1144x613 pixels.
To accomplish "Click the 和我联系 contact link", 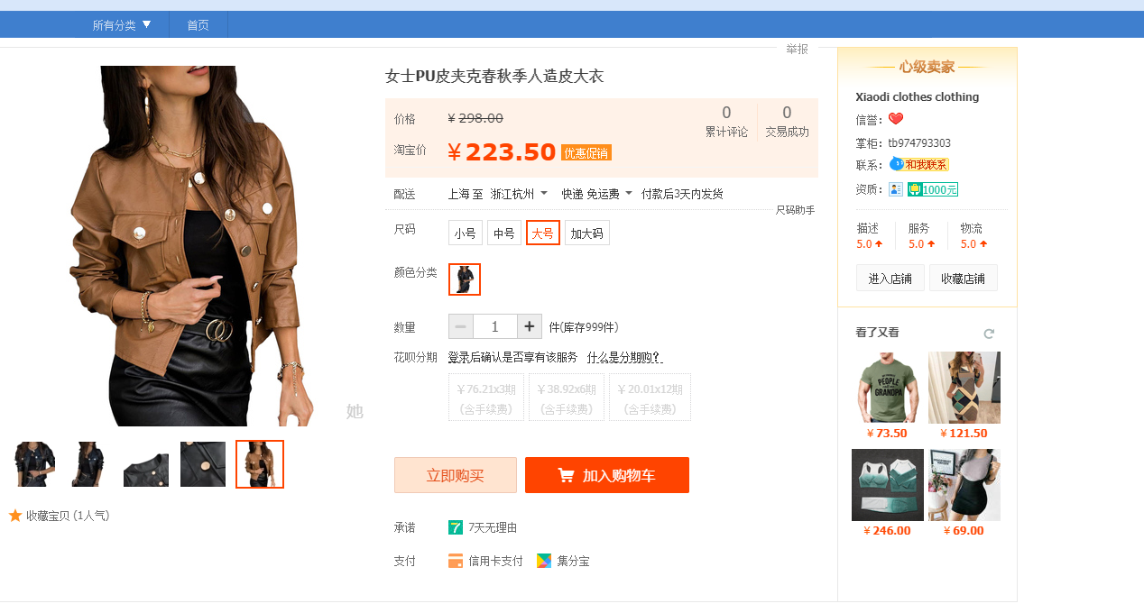I will coord(927,164).
